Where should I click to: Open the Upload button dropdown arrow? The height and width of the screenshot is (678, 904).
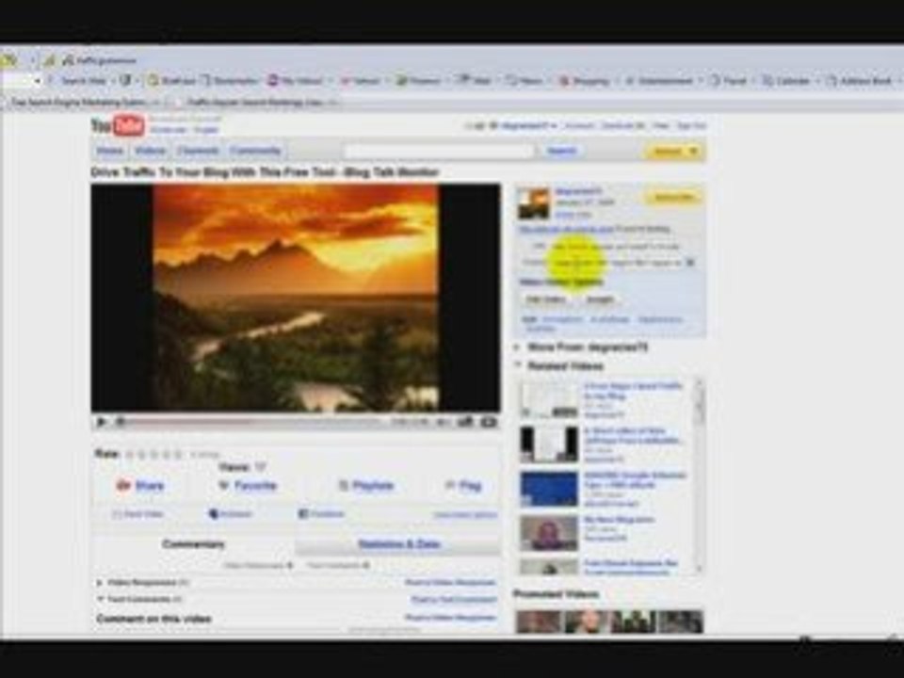tap(694, 152)
